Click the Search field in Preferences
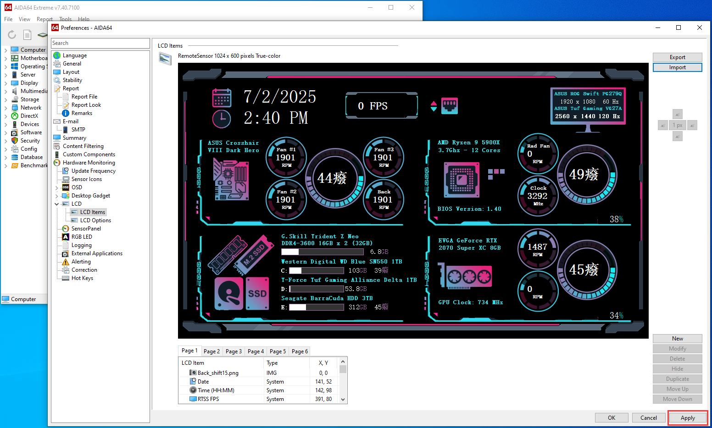712x428 pixels. pos(100,43)
